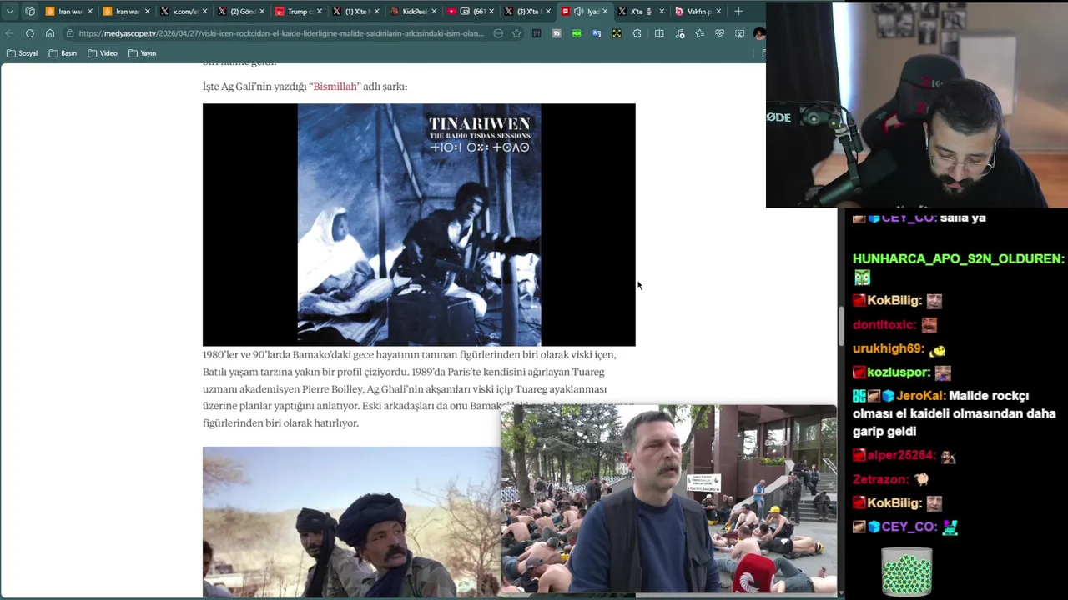Click the turbaned men article photo
This screenshot has height=600, width=1068.
click(x=351, y=522)
